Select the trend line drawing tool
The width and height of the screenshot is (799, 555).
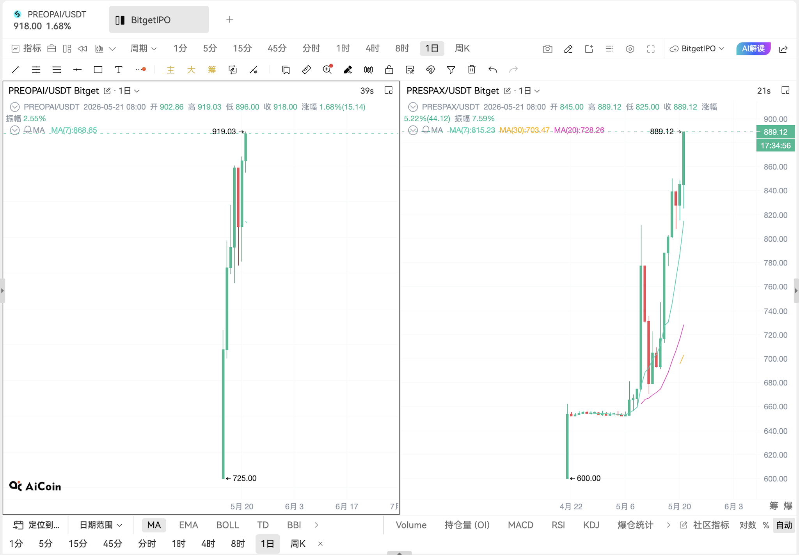point(16,70)
